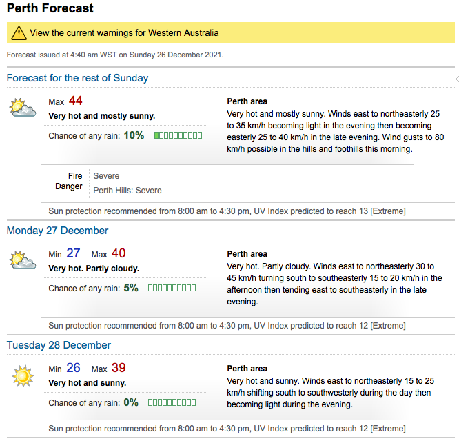Click Monday's min temperature 27
This screenshot has height=439, width=459.
73,253
